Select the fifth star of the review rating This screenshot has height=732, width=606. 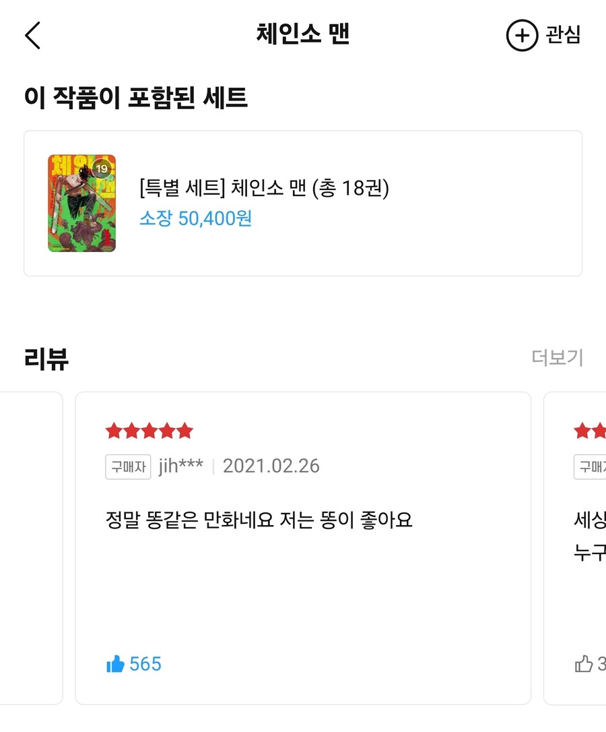click(184, 431)
